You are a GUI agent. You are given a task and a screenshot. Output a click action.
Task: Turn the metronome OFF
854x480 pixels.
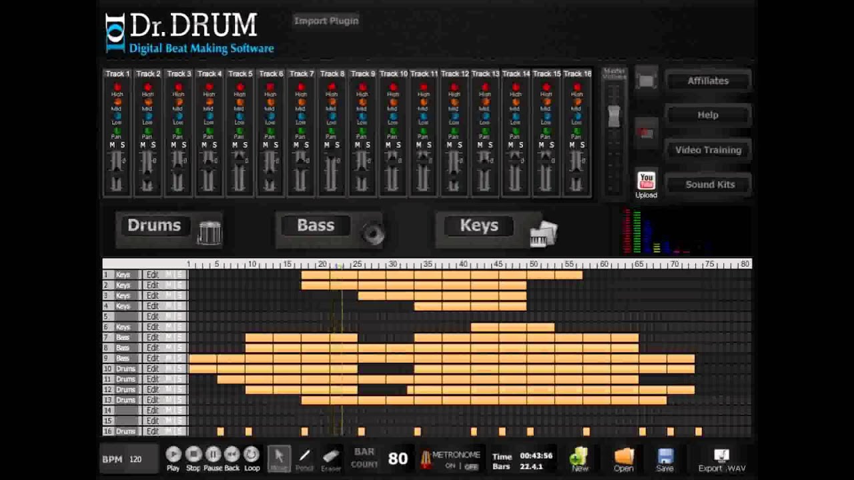471,466
